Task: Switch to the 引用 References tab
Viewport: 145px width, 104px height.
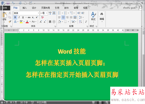Action: click(x=57, y=8)
